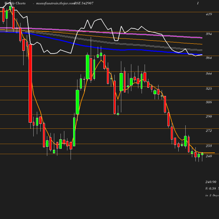Click the 325 price axis label

coord(209,88)
